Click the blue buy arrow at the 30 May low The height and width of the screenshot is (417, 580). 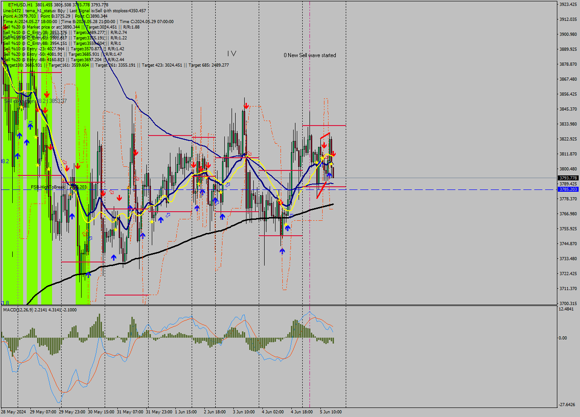(88, 274)
